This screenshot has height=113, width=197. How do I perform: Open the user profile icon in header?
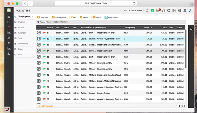coord(185,11)
